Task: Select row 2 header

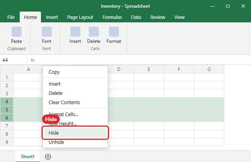Action: click(x=7, y=85)
